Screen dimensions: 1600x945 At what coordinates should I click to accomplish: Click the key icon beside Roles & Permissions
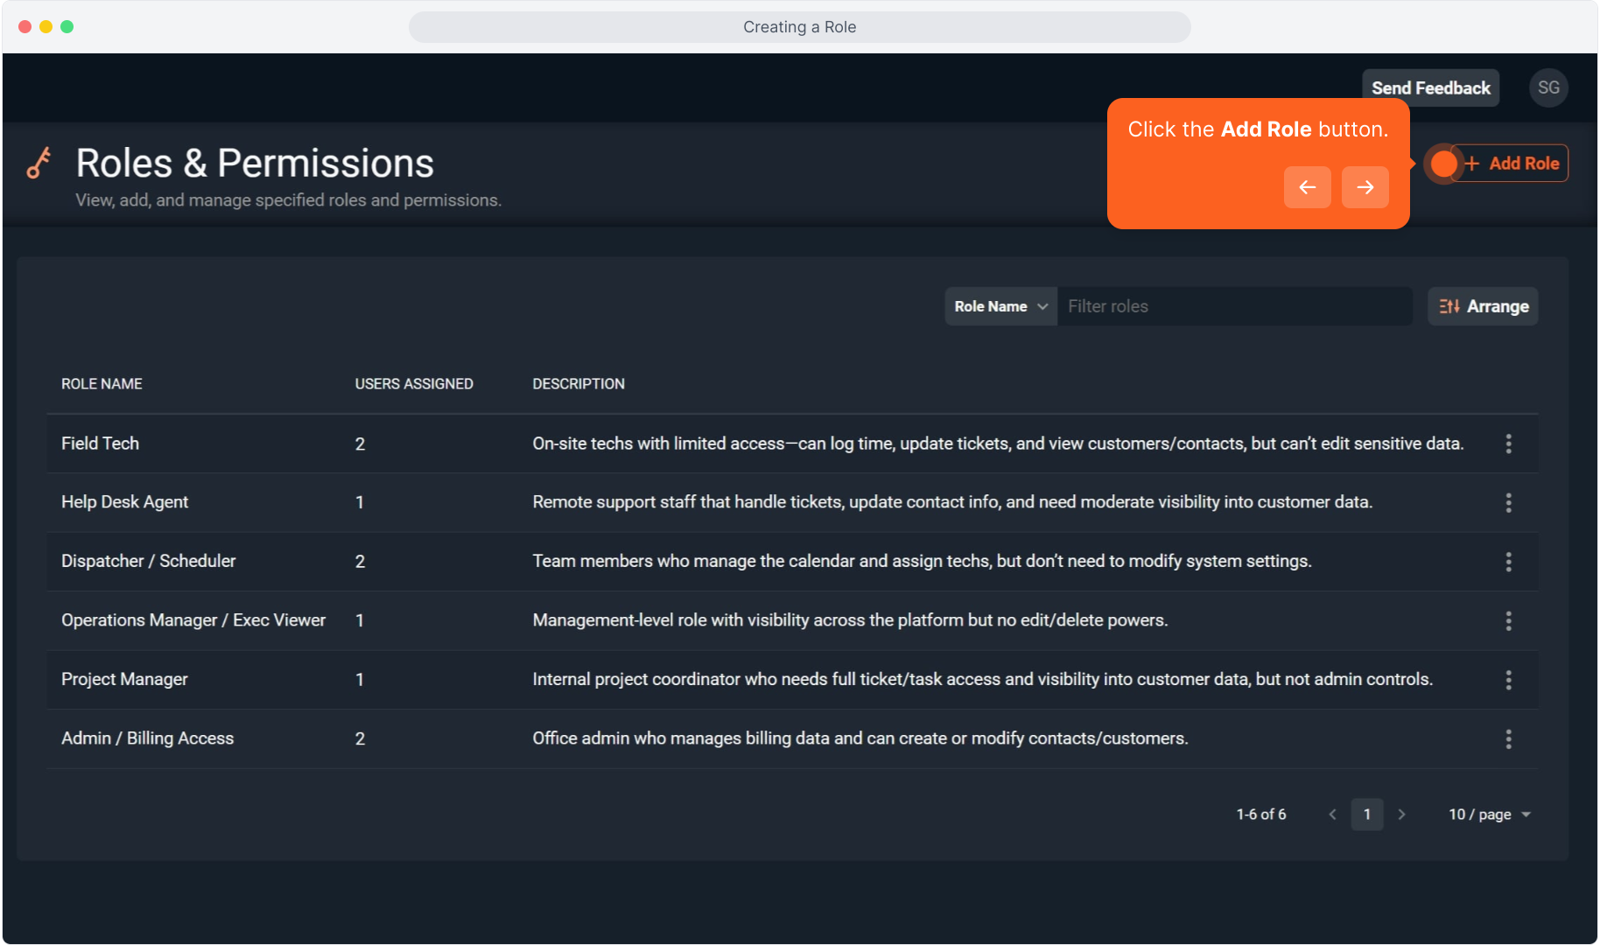click(x=39, y=164)
